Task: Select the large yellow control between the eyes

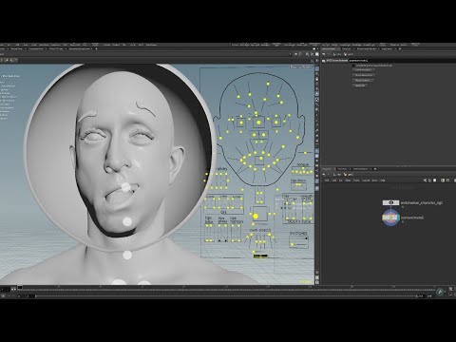Action: 258,123
